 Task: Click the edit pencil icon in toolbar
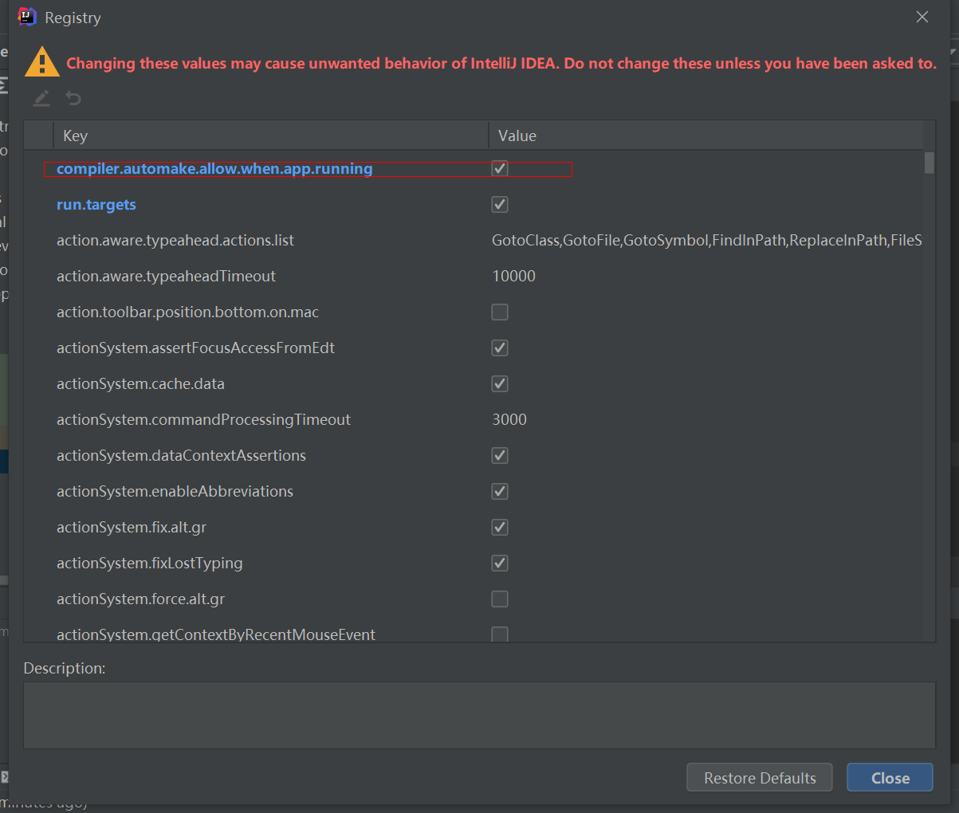(41, 98)
